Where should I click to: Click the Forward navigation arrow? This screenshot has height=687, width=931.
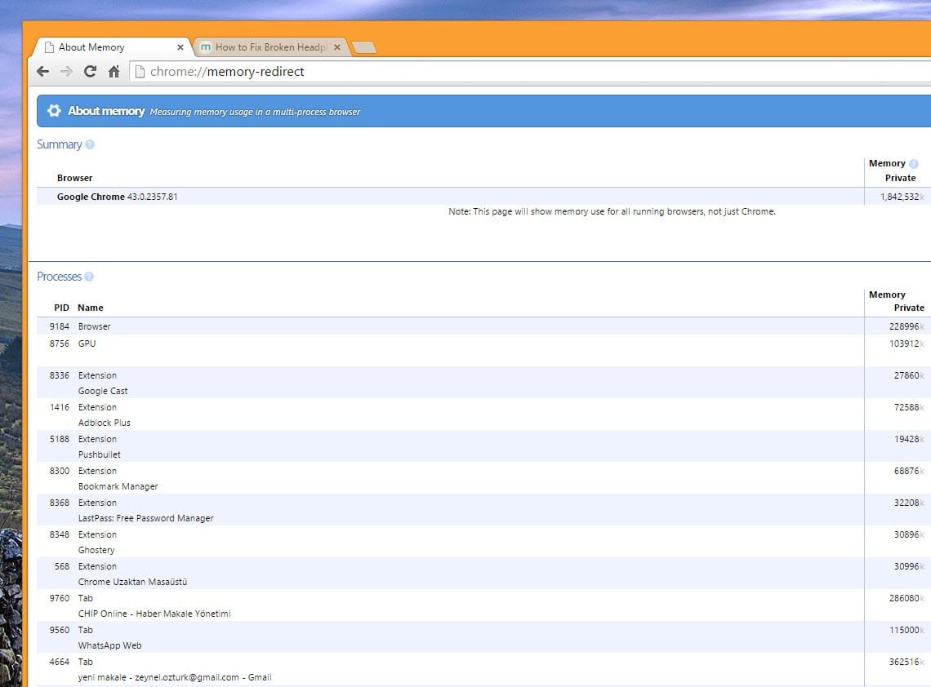coord(66,72)
